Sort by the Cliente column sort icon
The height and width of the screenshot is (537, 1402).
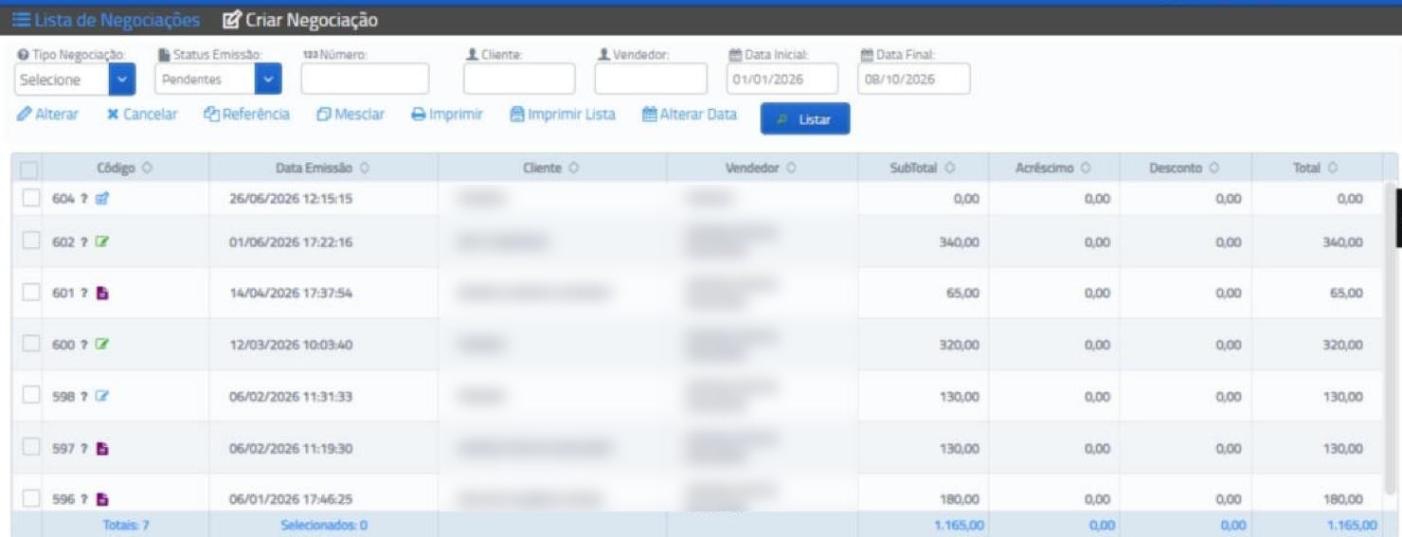[574, 168]
